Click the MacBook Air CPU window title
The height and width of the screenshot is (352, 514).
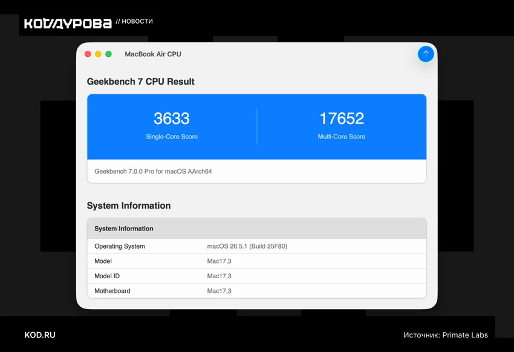point(153,54)
